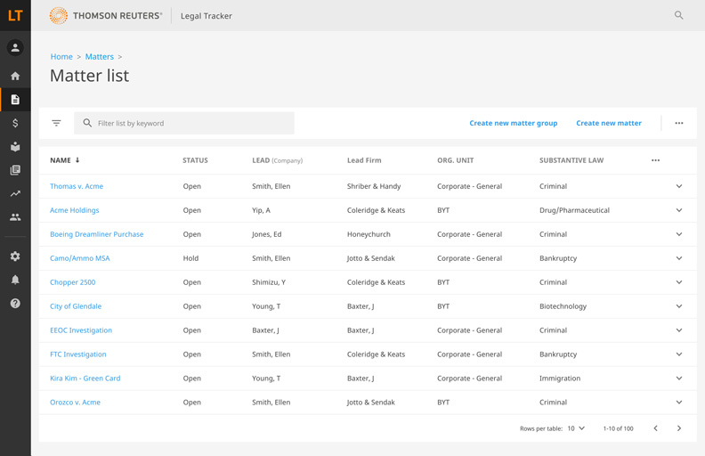Click the Filter list by keyword field
Image resolution: width=705 pixels, height=456 pixels.
pos(191,123)
